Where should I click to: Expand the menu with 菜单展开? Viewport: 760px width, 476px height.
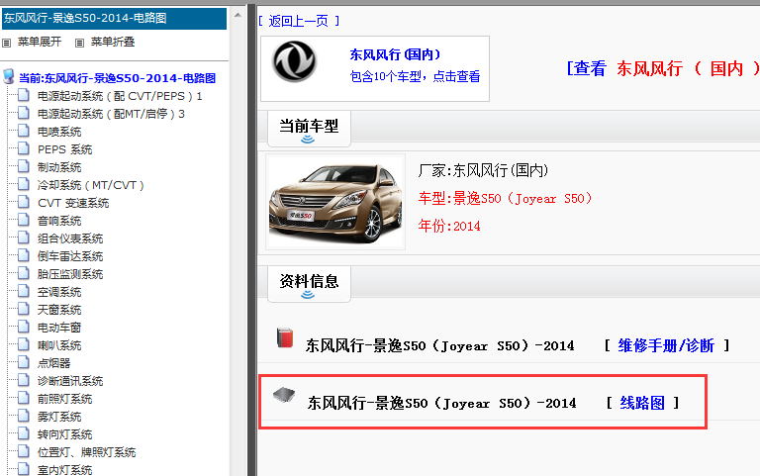[40, 43]
